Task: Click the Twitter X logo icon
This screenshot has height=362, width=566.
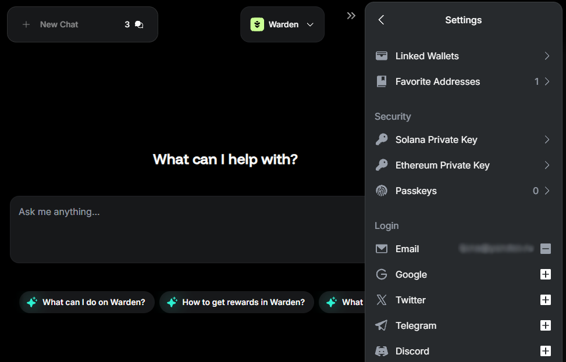Action: coord(382,300)
